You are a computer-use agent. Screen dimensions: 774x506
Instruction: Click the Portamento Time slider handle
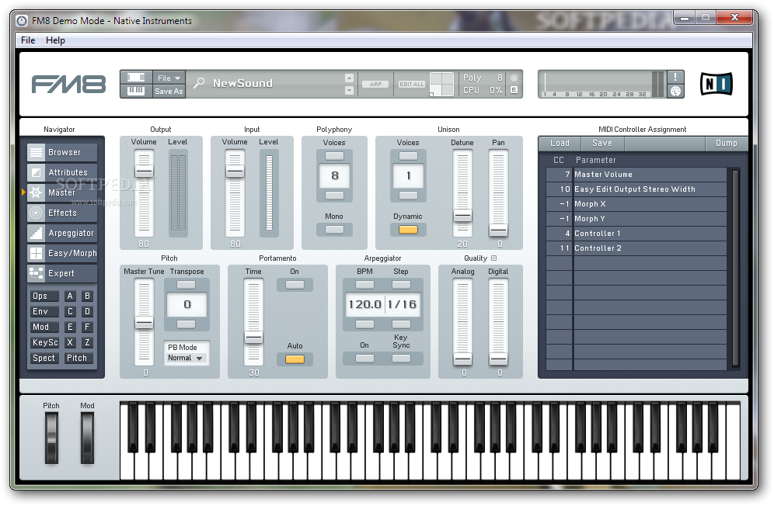(x=253, y=338)
